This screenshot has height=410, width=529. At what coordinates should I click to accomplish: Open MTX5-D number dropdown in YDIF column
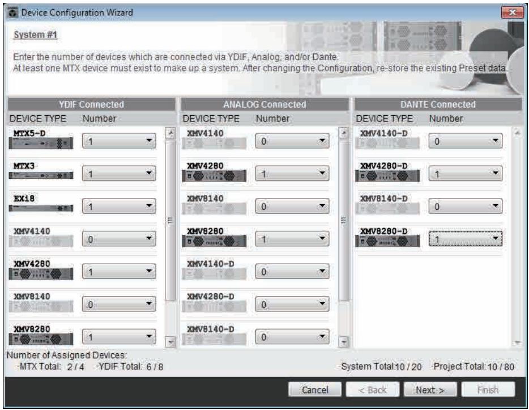119,141
